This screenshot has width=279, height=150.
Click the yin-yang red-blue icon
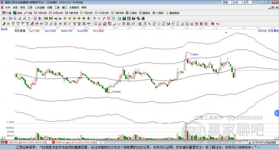click(x=213, y=24)
